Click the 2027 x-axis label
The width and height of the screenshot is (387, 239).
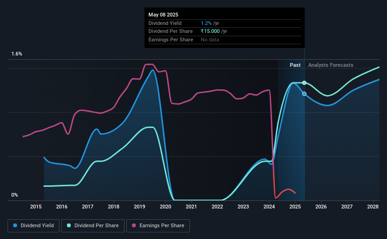click(347, 207)
